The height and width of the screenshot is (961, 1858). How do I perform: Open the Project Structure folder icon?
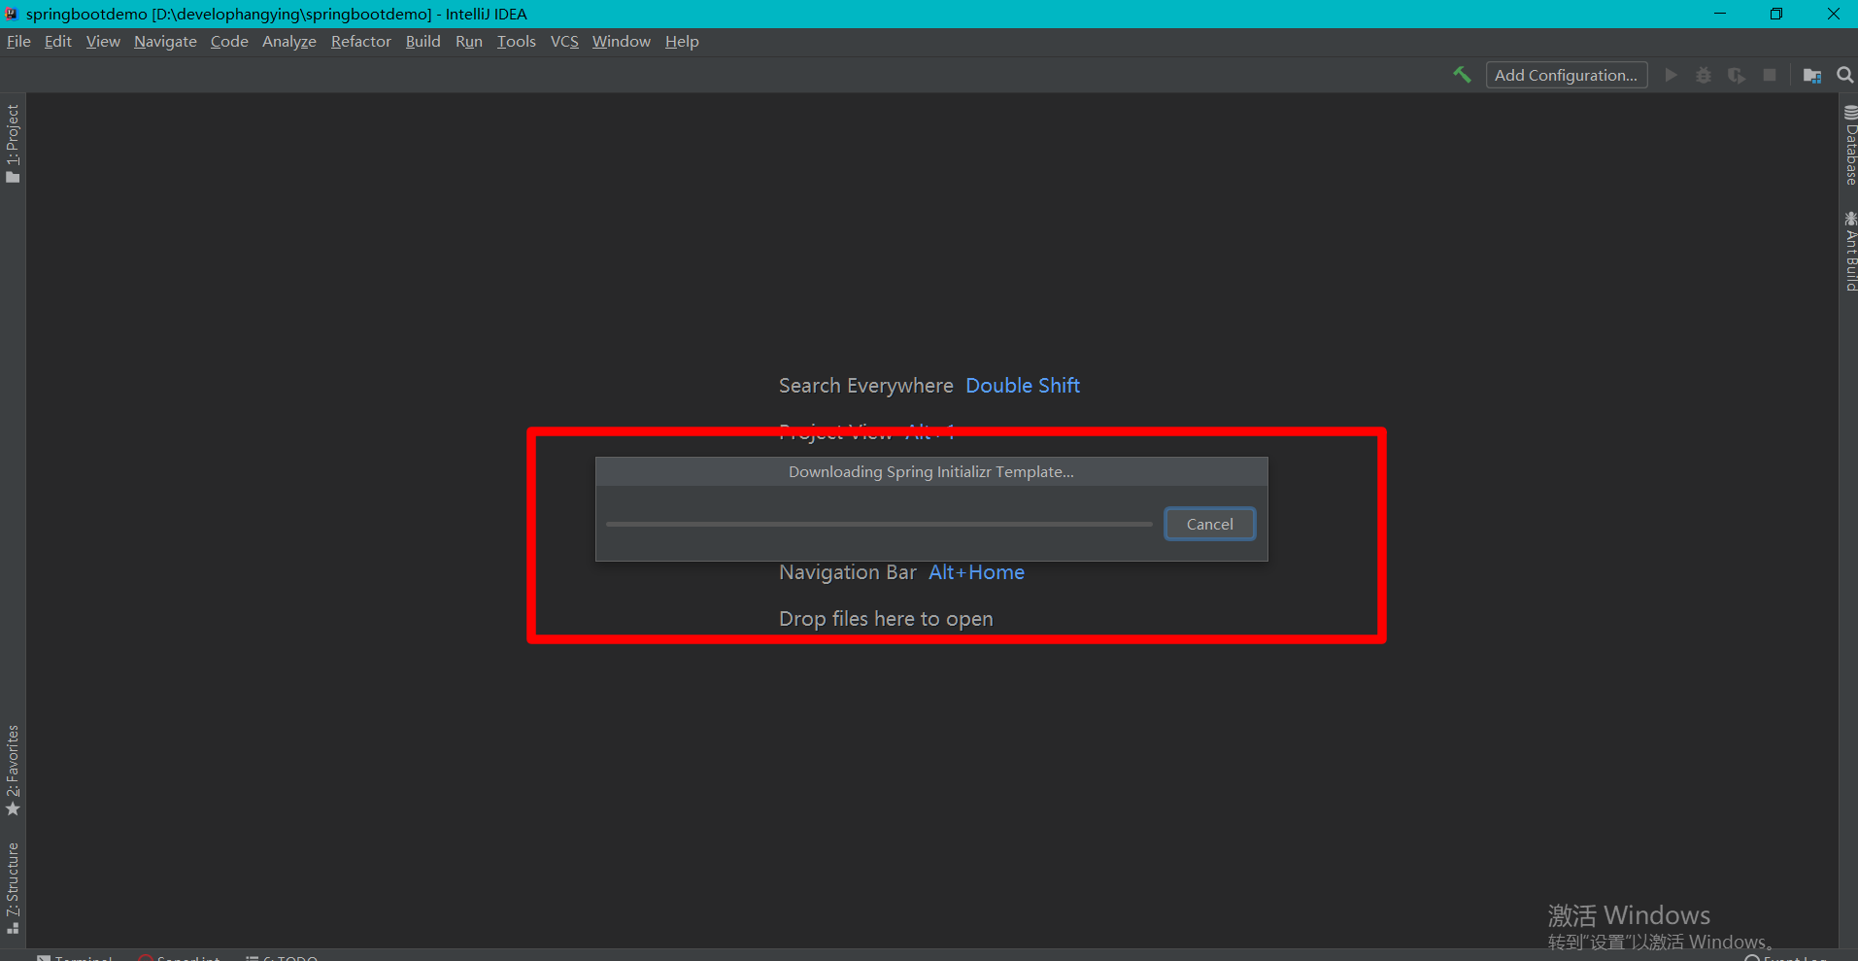click(x=1812, y=75)
